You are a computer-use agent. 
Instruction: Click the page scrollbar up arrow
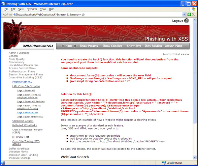pyautogui.click(x=195, y=20)
